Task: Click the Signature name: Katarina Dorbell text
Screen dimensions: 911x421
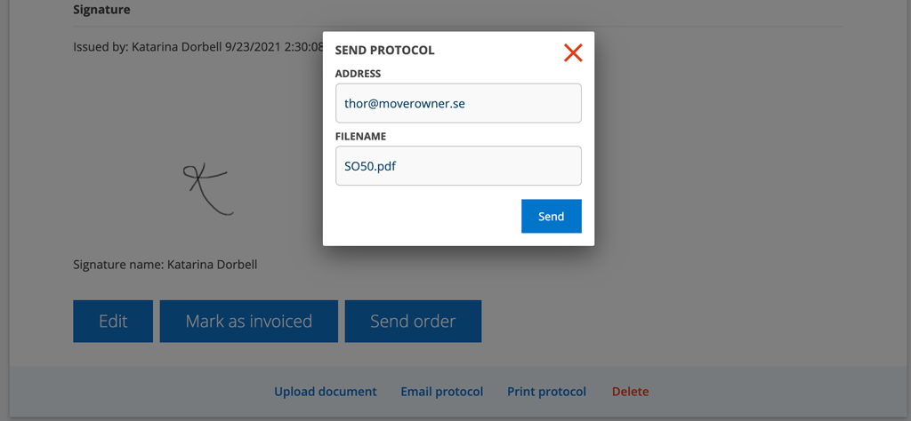Action: pyautogui.click(x=165, y=265)
